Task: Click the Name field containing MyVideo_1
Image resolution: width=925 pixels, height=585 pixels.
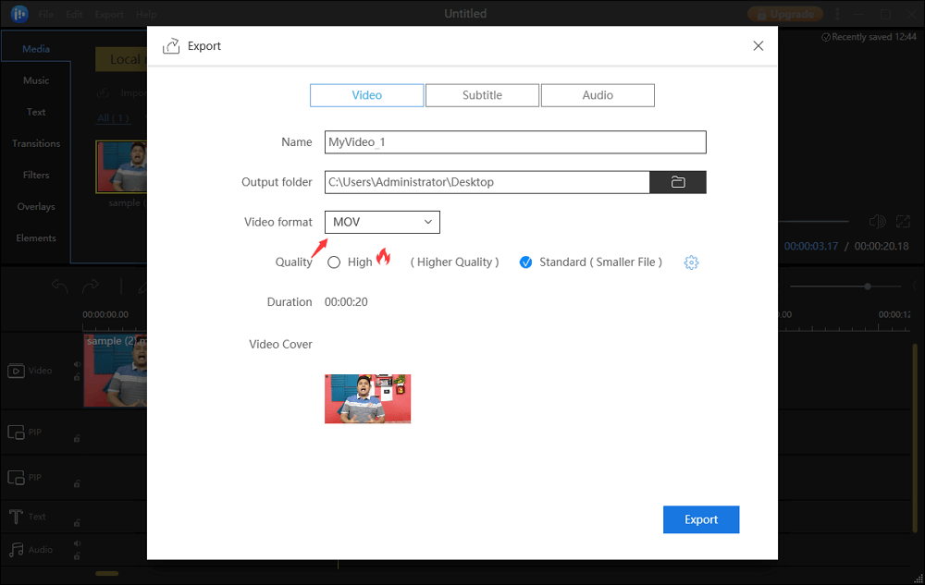Action: pos(514,142)
